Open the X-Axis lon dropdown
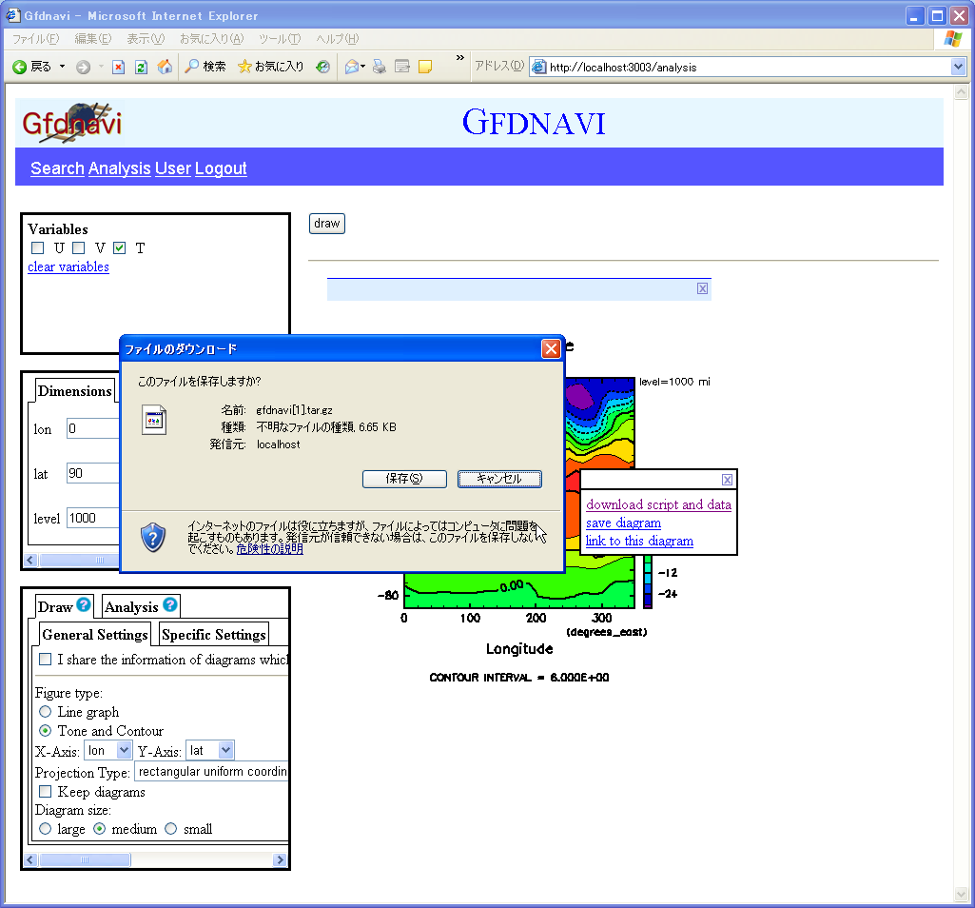 pyautogui.click(x=108, y=751)
